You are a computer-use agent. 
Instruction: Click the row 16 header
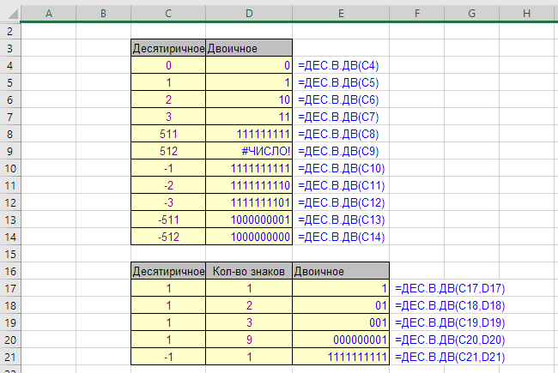9,271
